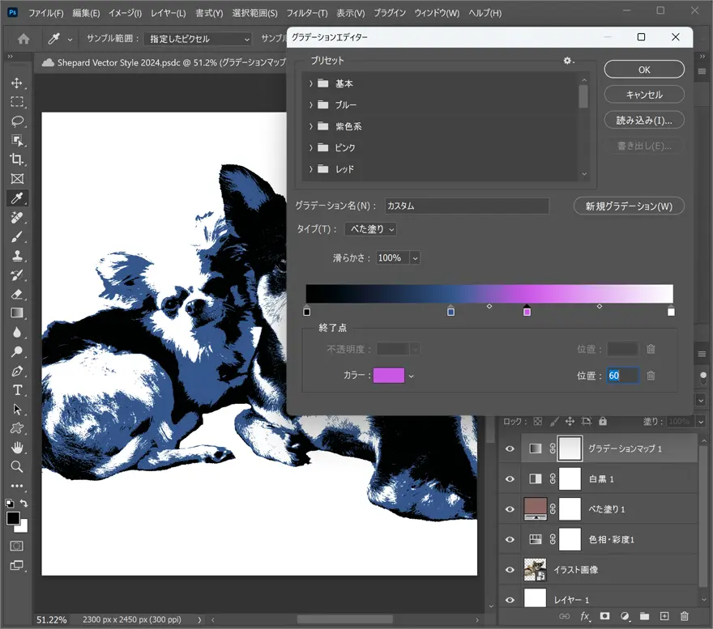
Task: Click the gradient presets gear icon
Action: 567,61
